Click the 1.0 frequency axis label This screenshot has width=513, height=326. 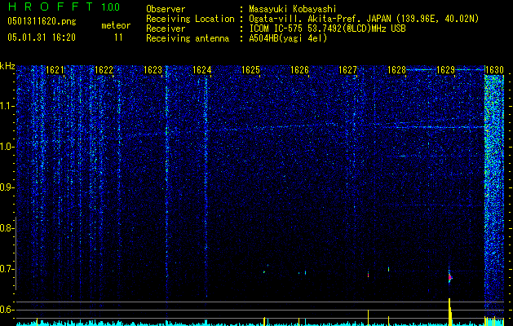point(7,147)
